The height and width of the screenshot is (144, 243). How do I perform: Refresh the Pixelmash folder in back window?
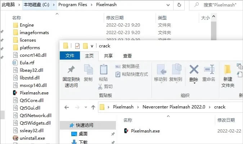tap(179, 5)
